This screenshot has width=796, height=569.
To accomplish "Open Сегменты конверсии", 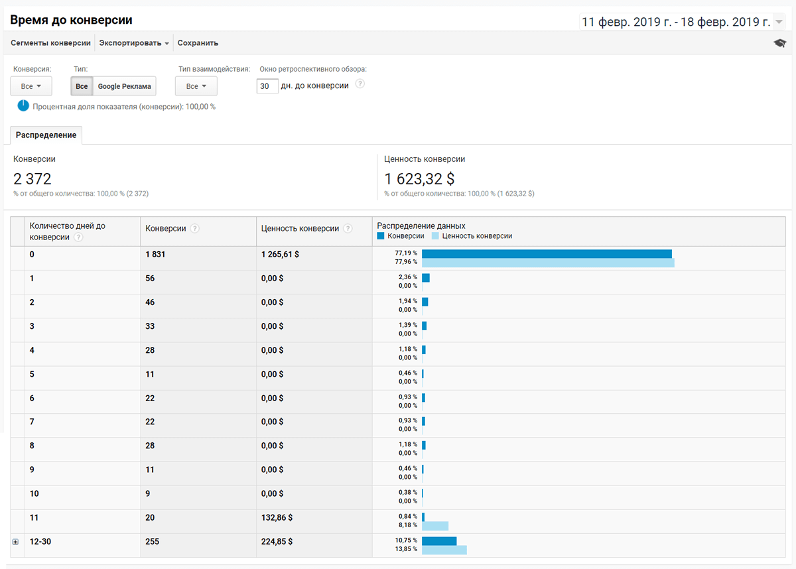I will coord(50,42).
